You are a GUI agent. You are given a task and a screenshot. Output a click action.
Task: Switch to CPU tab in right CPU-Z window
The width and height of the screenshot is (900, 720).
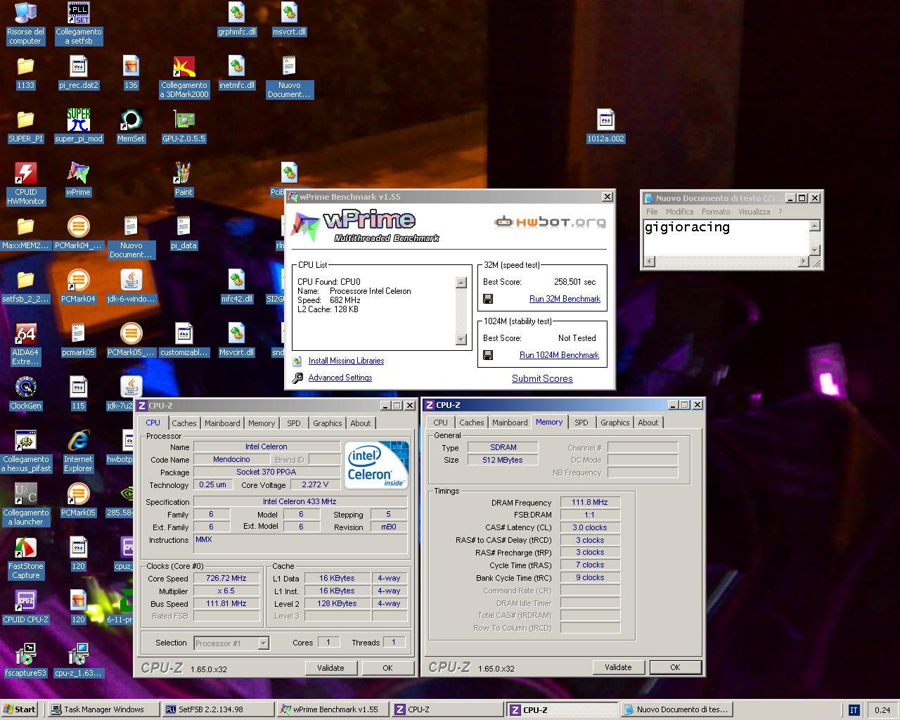(441, 423)
